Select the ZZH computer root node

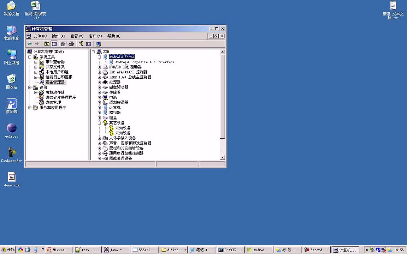click(106, 52)
